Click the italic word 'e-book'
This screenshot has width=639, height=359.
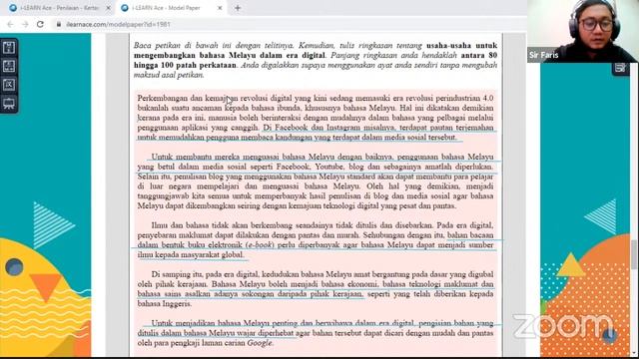(260, 245)
